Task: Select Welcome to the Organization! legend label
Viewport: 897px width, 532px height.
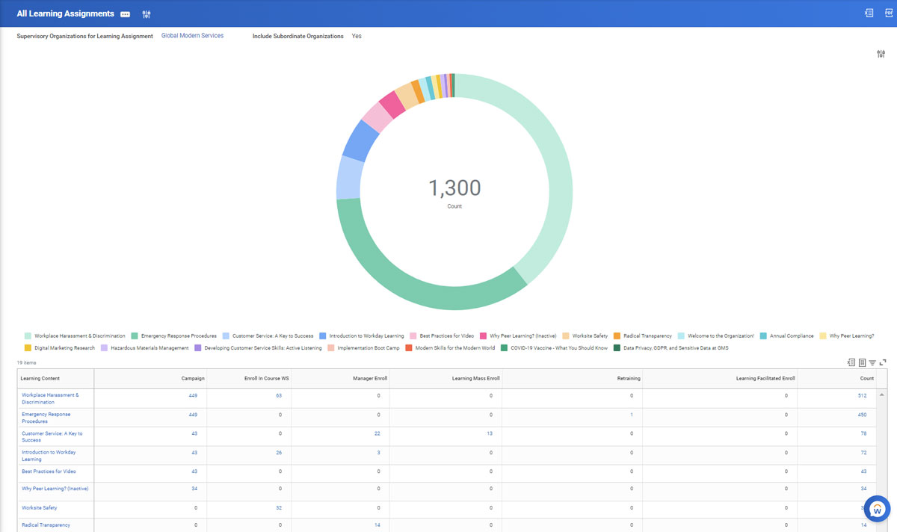Action: [721, 336]
